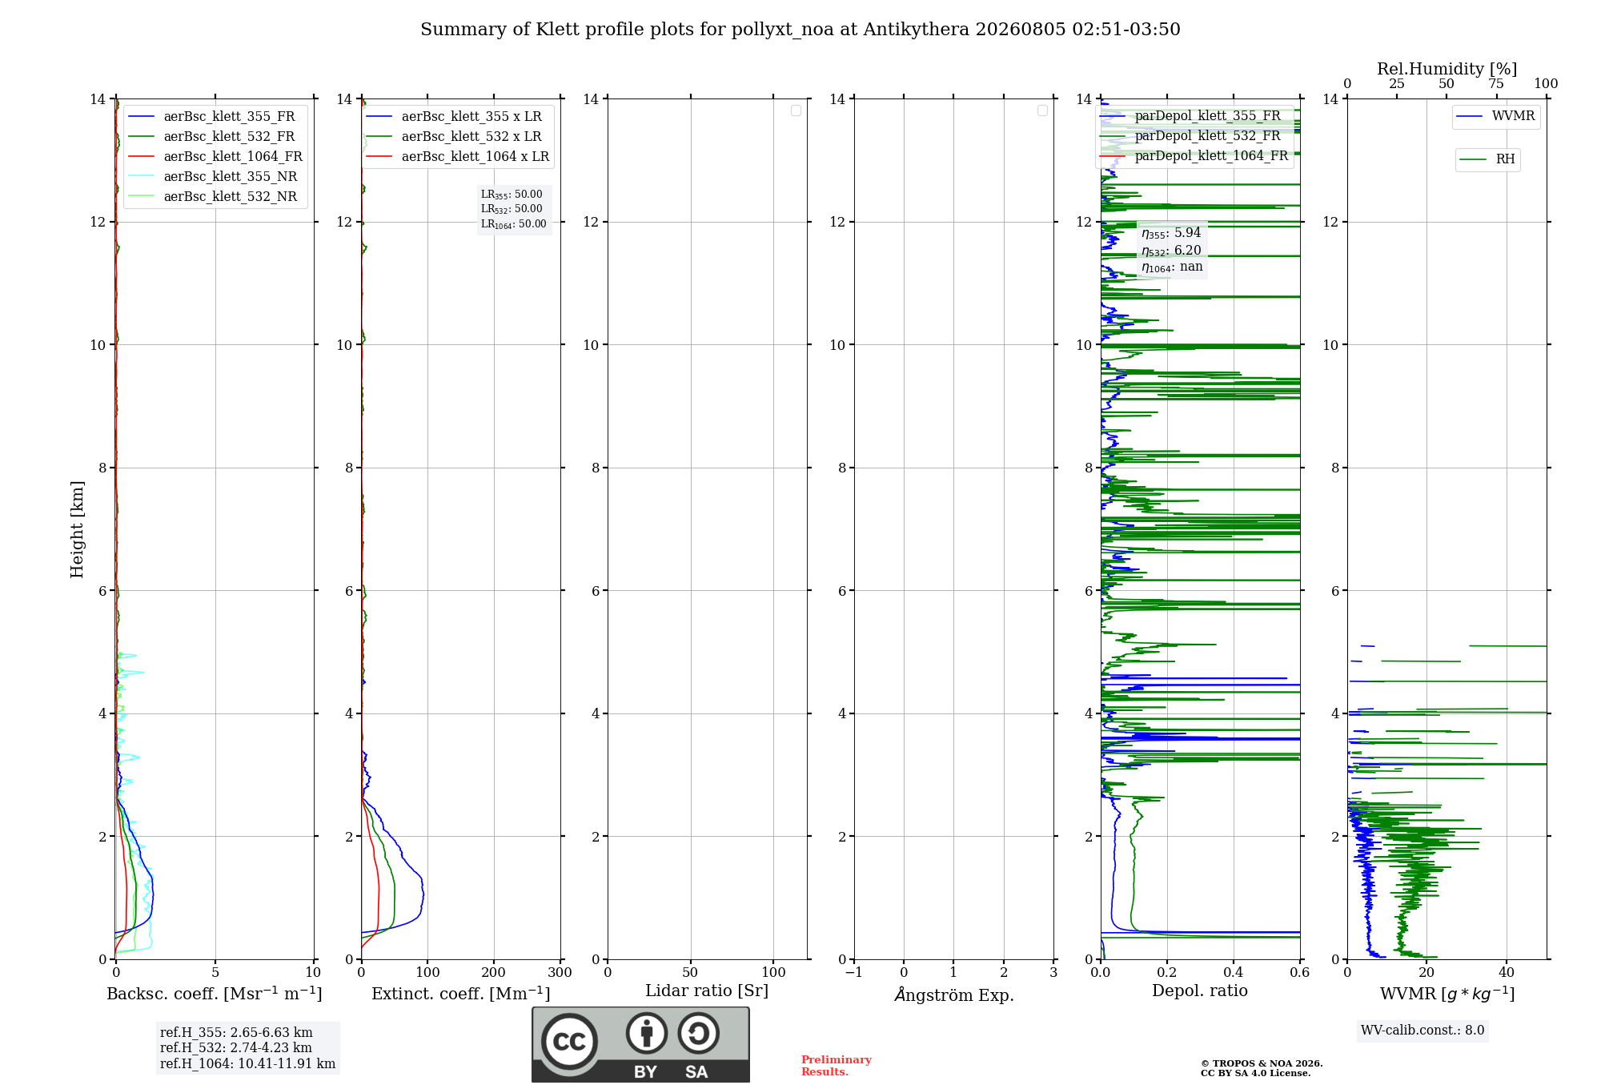1601x1089 pixels.
Task: Click the Backsc. coeff. x-axis label
Action: [215, 994]
